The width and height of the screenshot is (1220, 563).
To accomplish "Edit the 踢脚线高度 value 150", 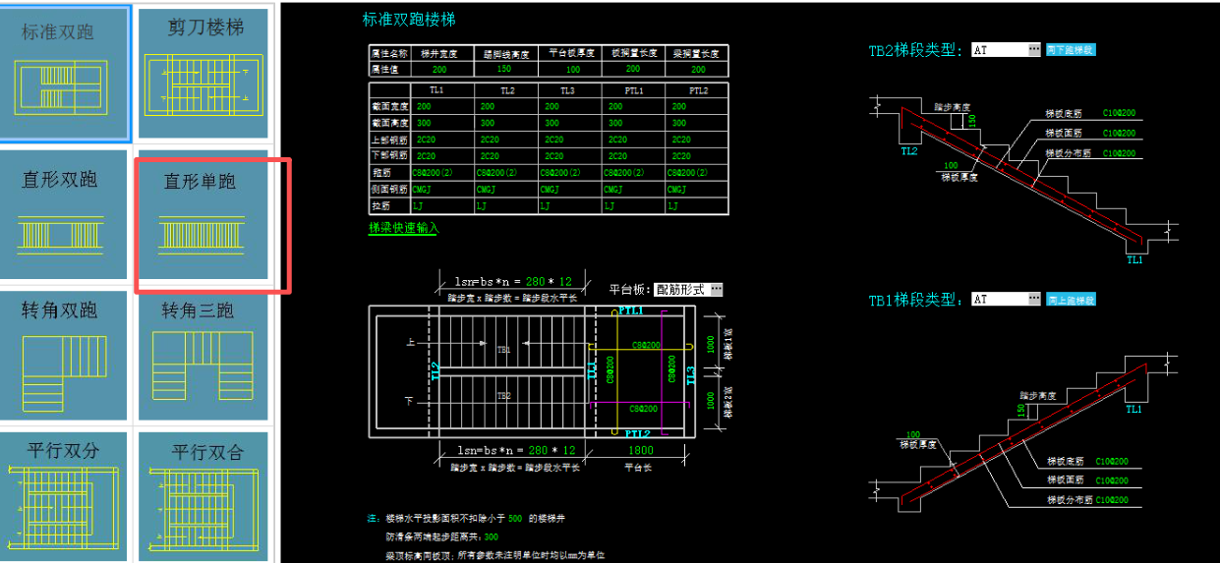I will pos(504,69).
